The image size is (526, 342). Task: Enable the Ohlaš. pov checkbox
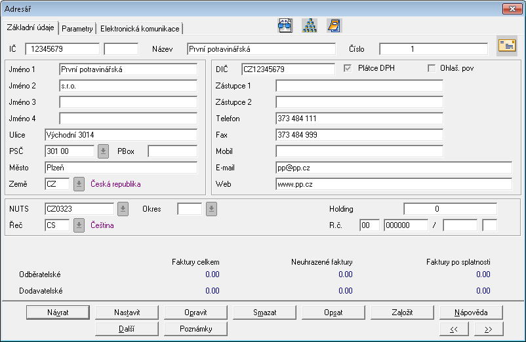432,68
